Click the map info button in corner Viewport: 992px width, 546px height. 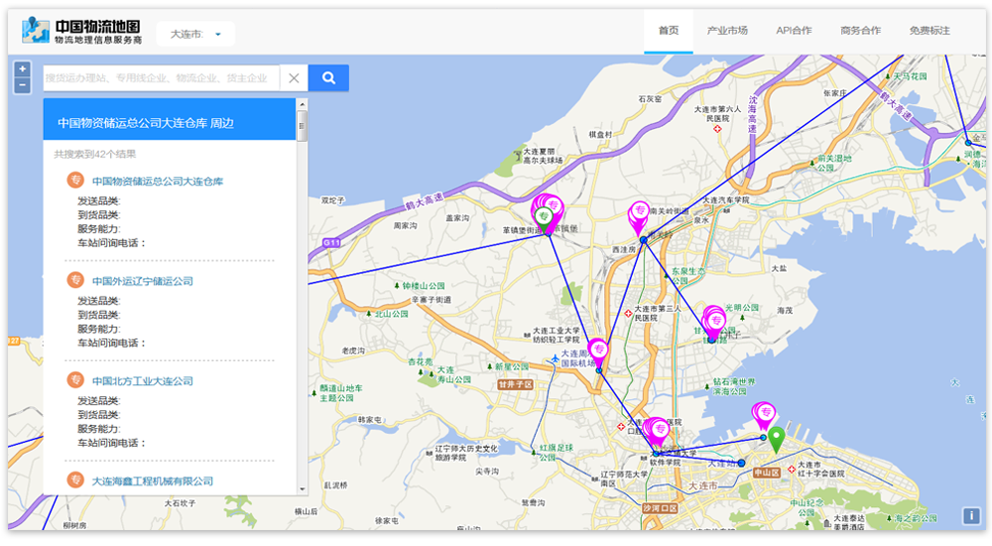(x=971, y=515)
